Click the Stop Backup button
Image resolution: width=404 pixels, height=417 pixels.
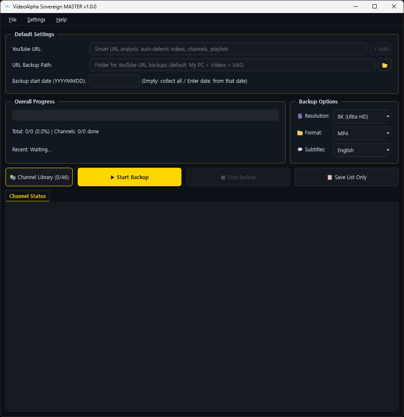click(x=238, y=177)
